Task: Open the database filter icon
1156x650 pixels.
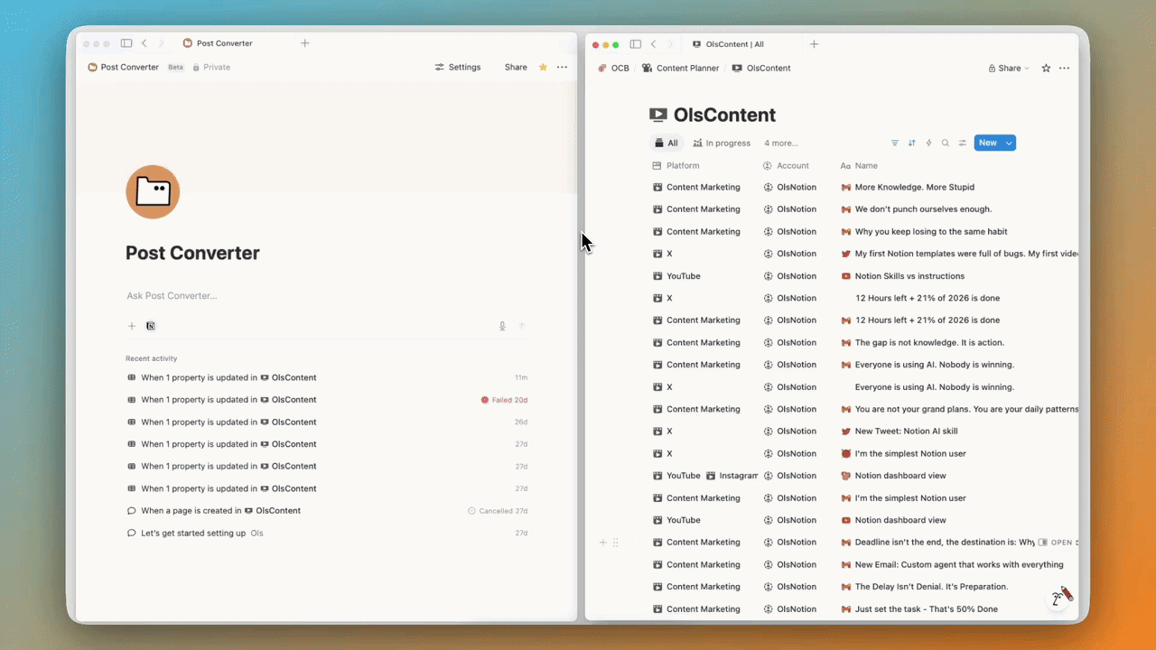Action: coord(895,143)
